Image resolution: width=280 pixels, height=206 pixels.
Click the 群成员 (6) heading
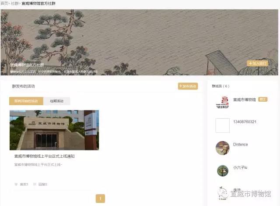[220, 86]
